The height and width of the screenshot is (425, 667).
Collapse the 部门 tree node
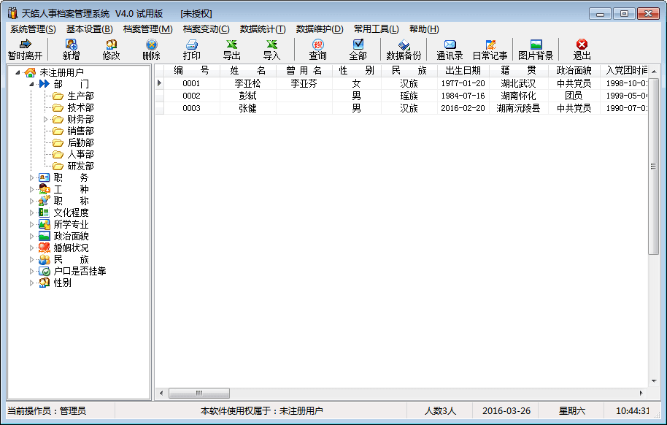pyautogui.click(x=32, y=84)
